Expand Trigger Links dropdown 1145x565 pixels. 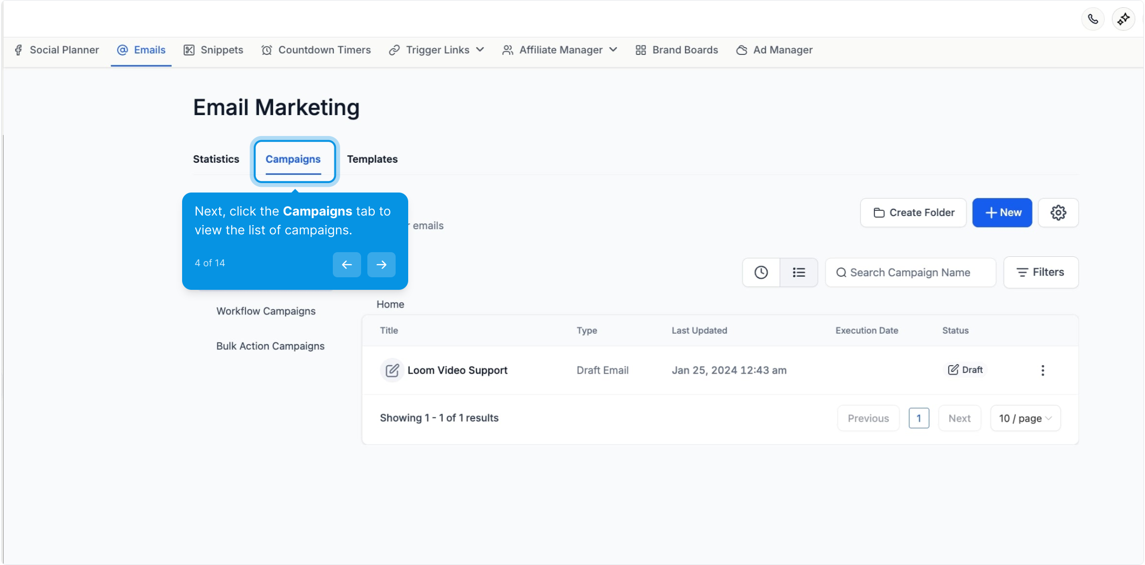(436, 50)
